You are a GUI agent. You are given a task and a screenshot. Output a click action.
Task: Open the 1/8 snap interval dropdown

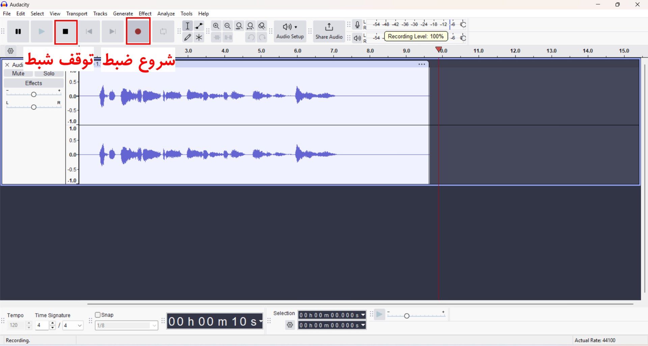tap(154, 325)
